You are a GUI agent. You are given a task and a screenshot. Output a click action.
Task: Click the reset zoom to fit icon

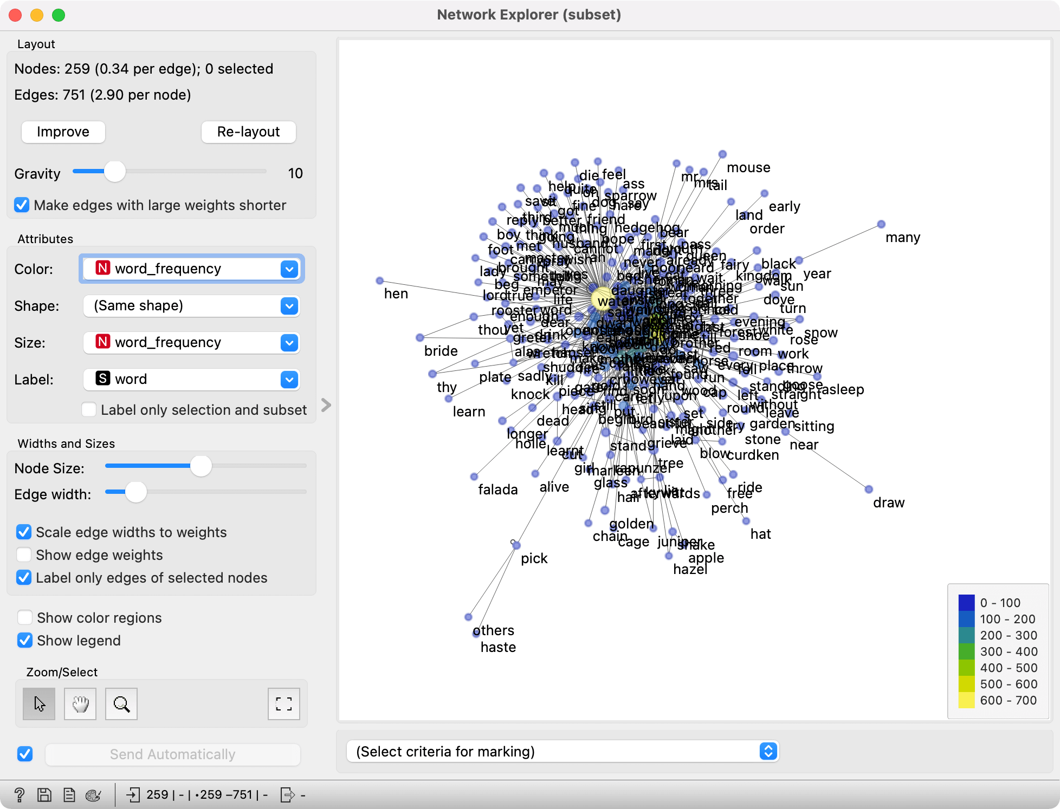pos(284,703)
